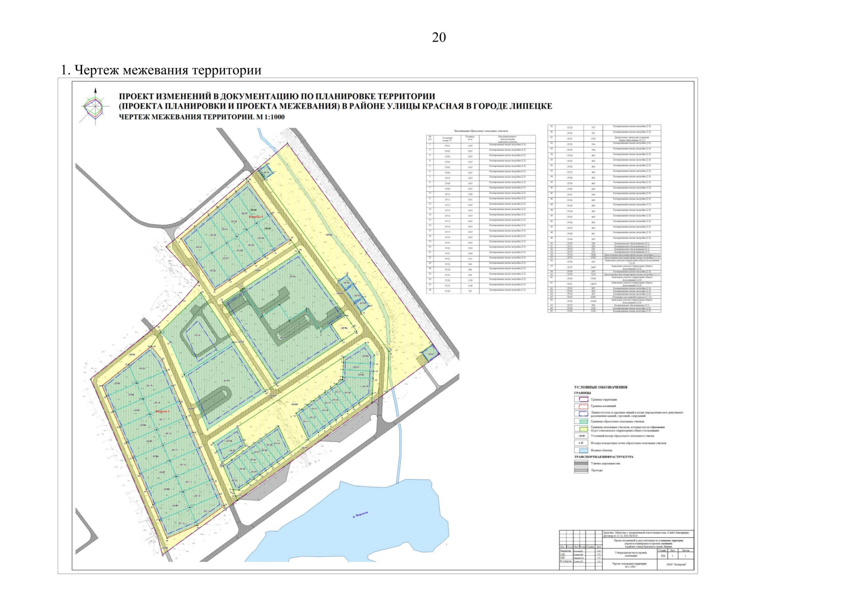
Task: Click the river Воронеж water body label
Action: 360,516
